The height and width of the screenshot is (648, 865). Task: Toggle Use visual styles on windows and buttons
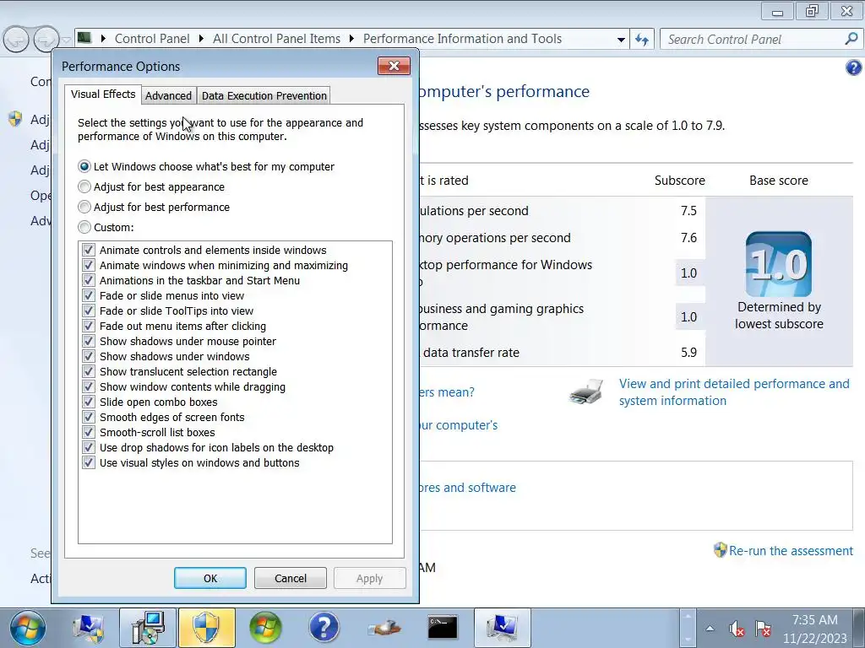[88, 462]
